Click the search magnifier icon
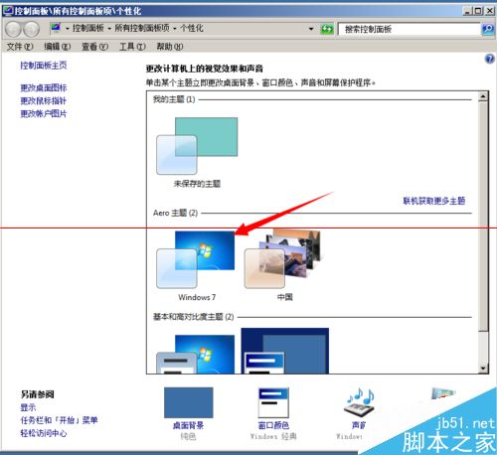 click(x=487, y=29)
